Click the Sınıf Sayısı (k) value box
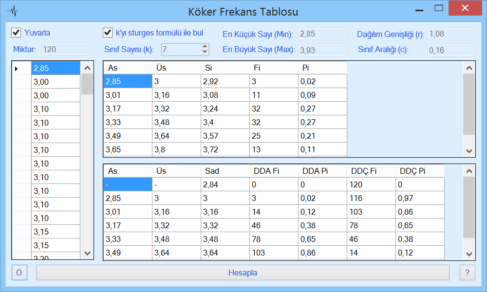487x292 pixels. 180,50
